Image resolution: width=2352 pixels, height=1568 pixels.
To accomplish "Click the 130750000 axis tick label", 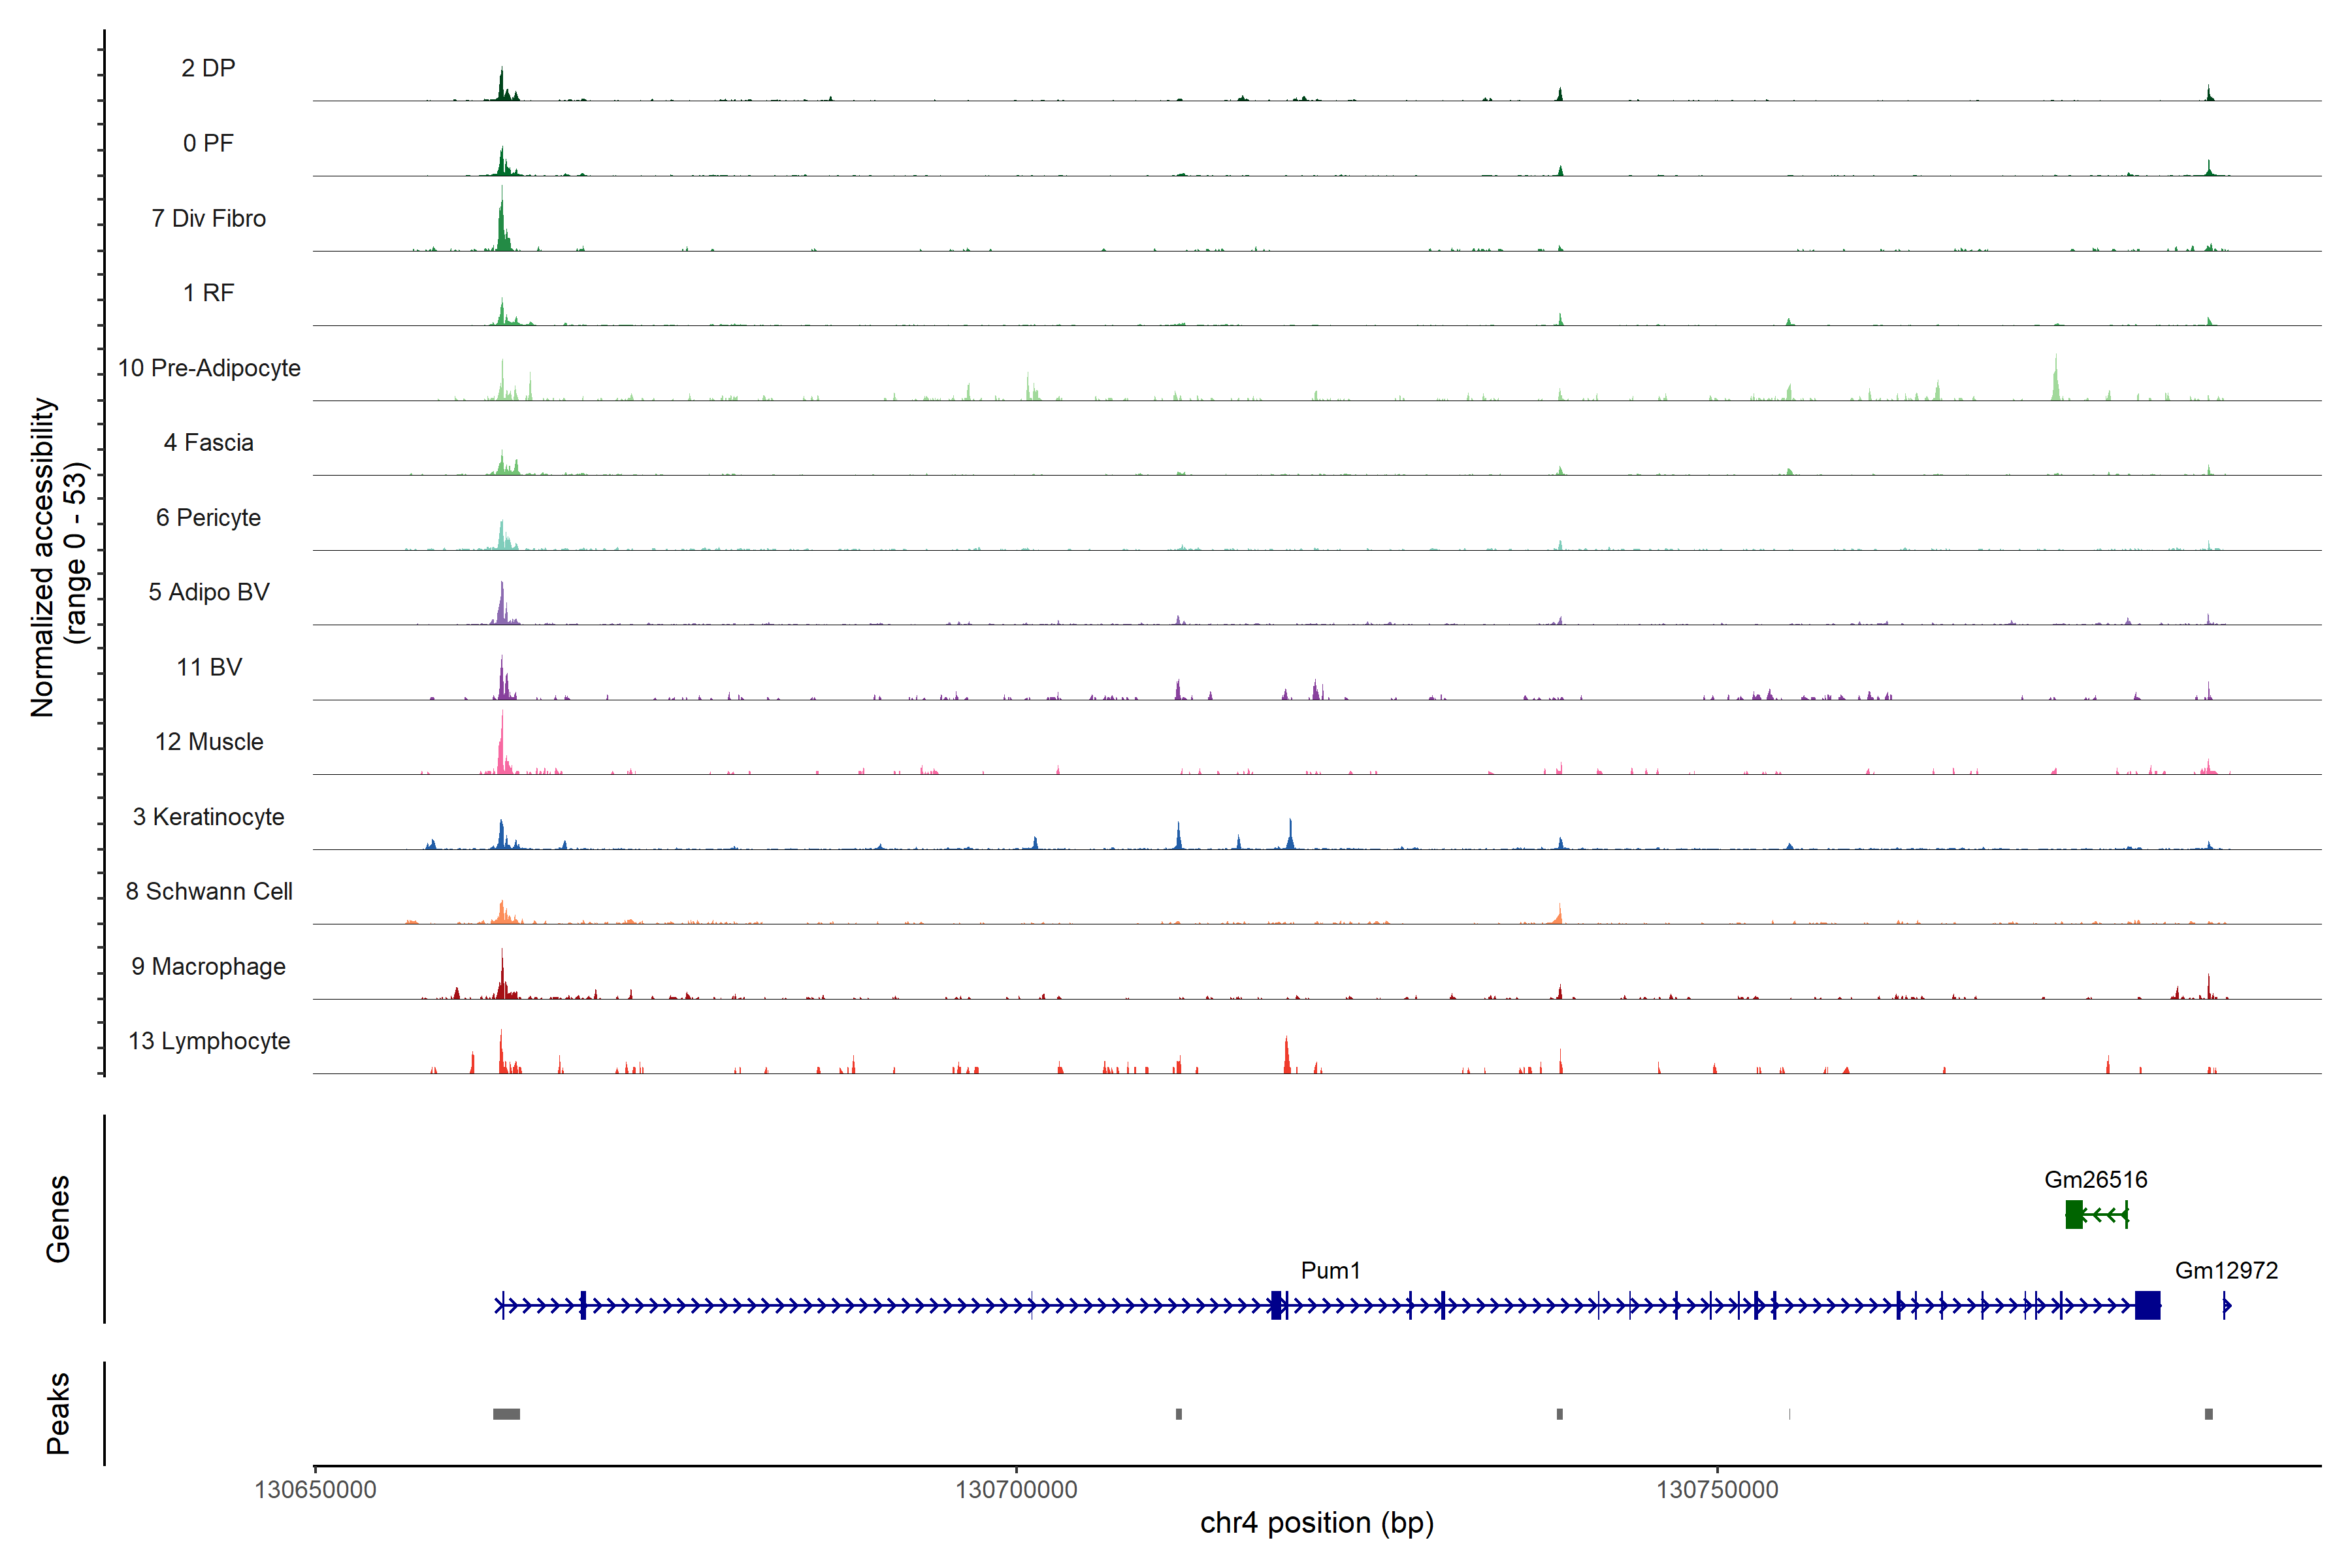I will coord(1717,1489).
